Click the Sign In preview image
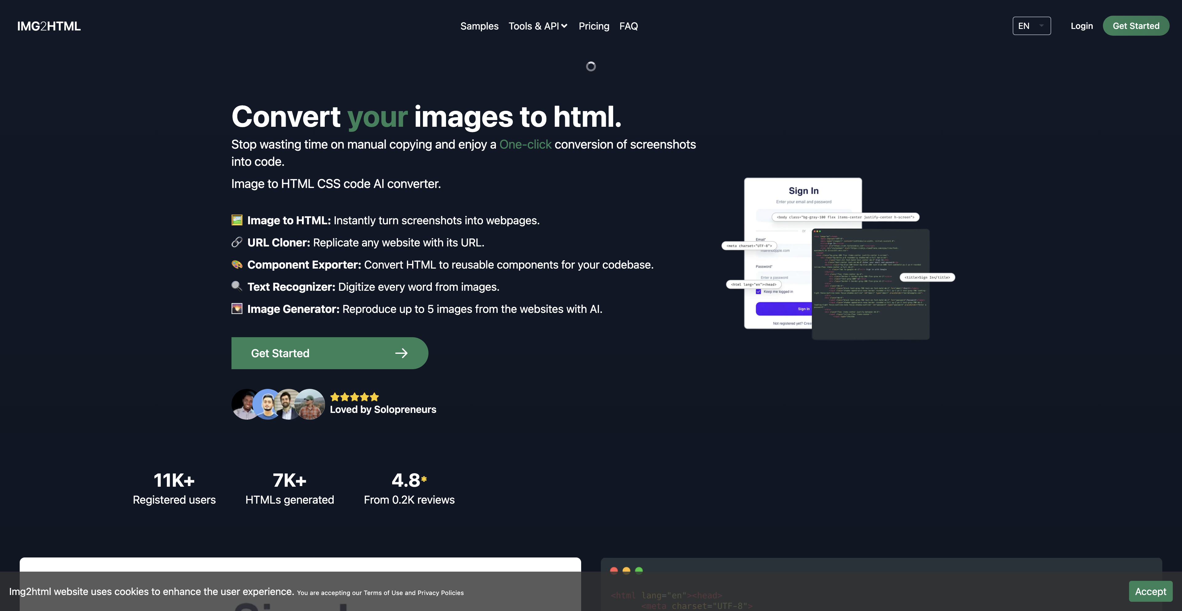The image size is (1182, 611). point(803,202)
